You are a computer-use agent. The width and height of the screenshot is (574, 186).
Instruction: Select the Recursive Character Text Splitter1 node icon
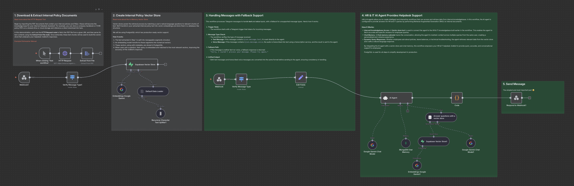click(x=161, y=114)
